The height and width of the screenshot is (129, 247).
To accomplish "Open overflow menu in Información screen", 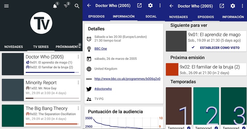I will coord(160,6).
